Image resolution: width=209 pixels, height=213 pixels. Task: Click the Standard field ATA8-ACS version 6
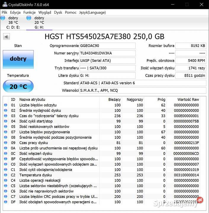pyautogui.click(x=143, y=83)
